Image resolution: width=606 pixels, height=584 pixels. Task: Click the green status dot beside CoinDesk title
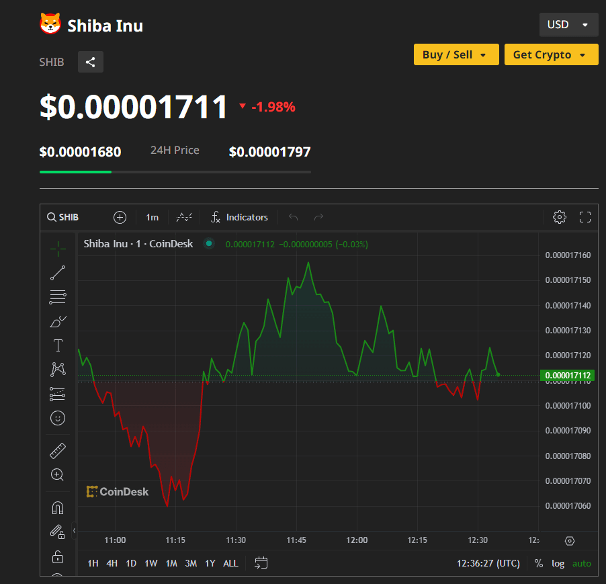point(209,243)
